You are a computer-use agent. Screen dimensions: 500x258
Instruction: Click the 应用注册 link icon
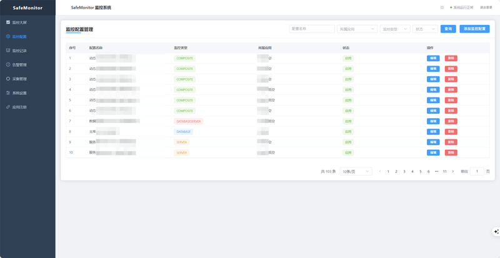point(8,107)
